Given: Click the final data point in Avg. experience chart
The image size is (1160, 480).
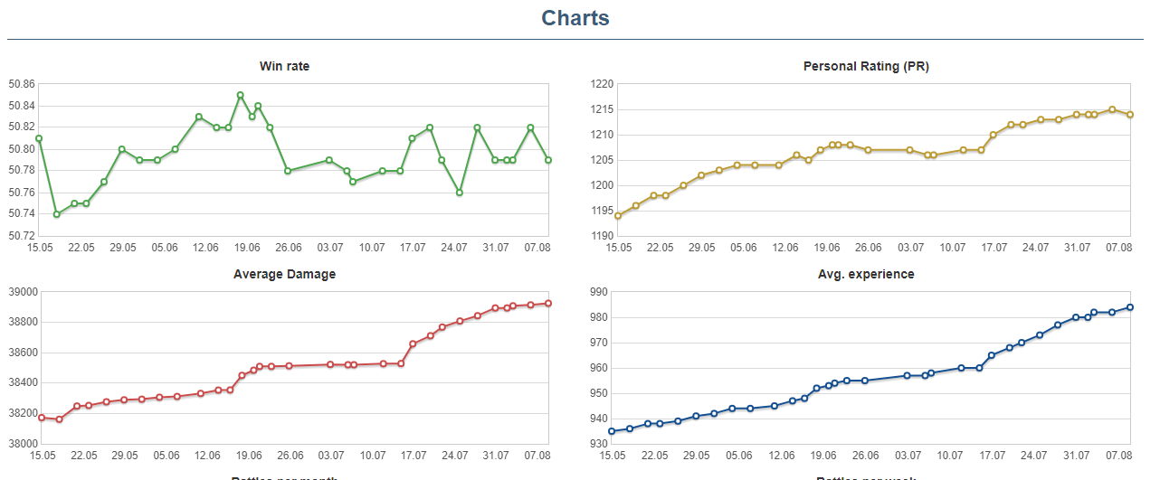Looking at the screenshot, I should click(1130, 307).
